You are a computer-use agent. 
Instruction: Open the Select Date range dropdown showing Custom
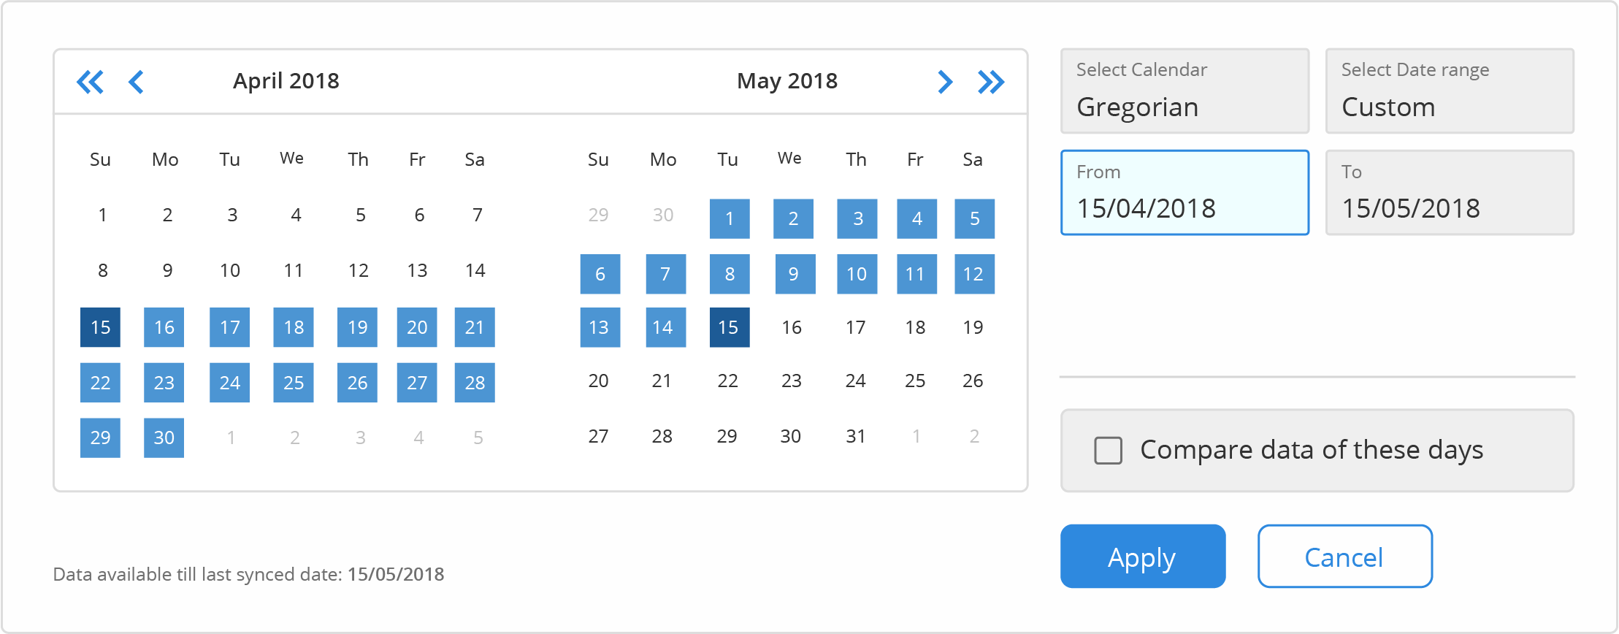pyautogui.click(x=1450, y=91)
